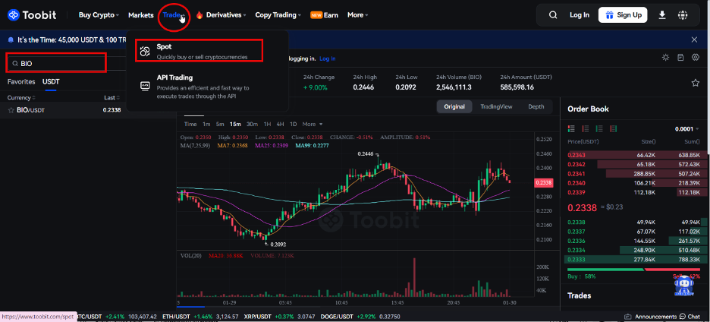Screen dimensions: 710x322
Task: Open the language globe icon
Action: (683, 15)
